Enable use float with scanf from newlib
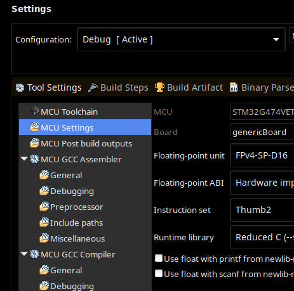Image resolution: width=294 pixels, height=291 pixels. [159, 273]
